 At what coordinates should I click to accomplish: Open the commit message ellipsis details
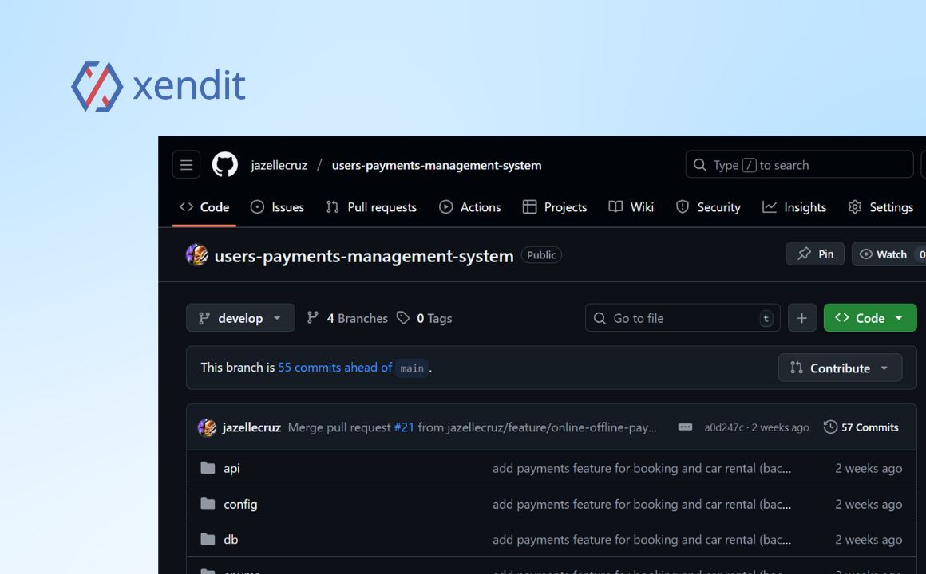pyautogui.click(x=685, y=427)
